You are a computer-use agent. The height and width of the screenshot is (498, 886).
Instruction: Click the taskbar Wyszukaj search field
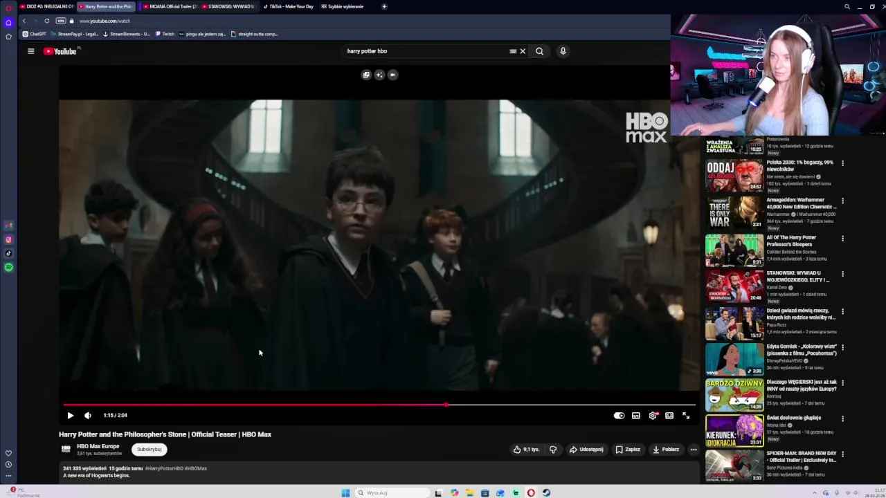tap(391, 493)
